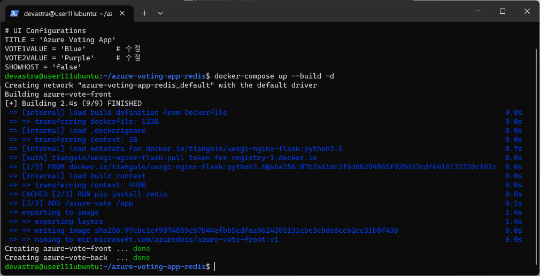Screen dimensions: 540x276
Task: Click the 'Creating network' output line
Action: [x=161, y=85]
